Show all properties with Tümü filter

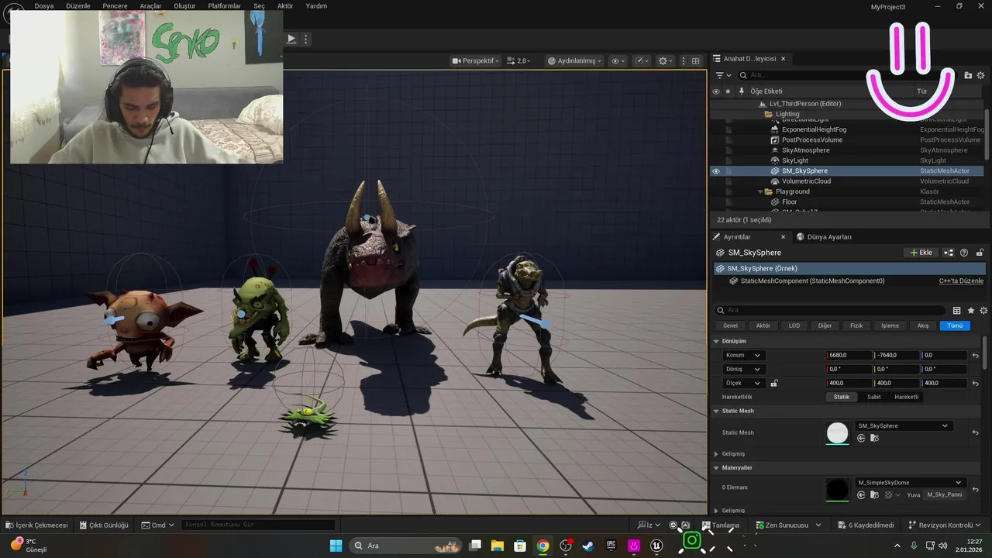pos(955,325)
